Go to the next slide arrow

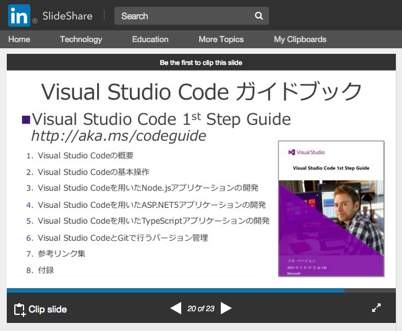click(226, 308)
